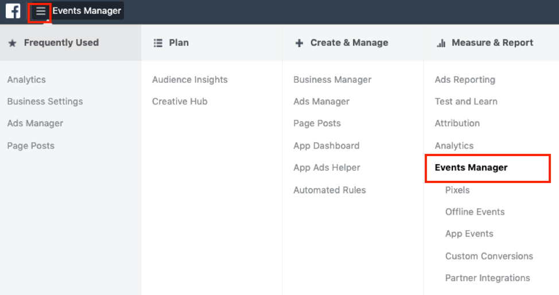Open Analytics under Frequently Used
The image size is (559, 295).
point(26,80)
